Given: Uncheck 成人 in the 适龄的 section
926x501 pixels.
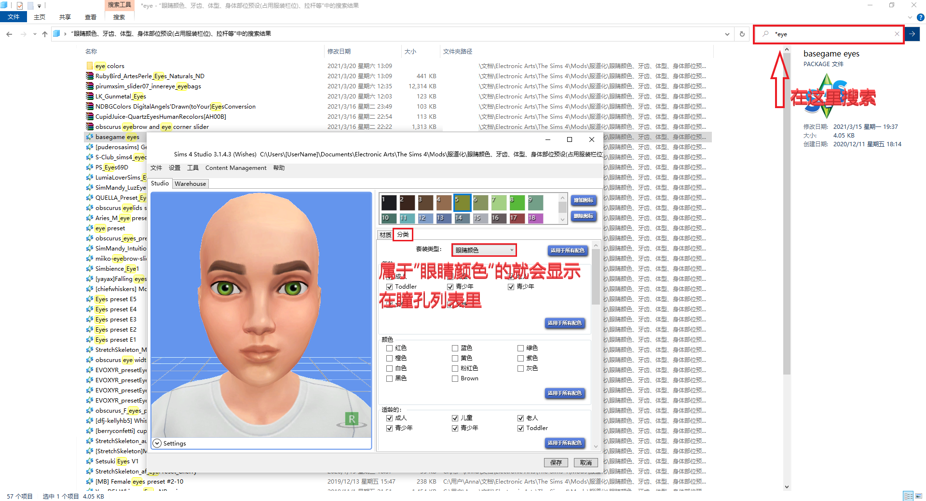Looking at the screenshot, I should point(389,418).
